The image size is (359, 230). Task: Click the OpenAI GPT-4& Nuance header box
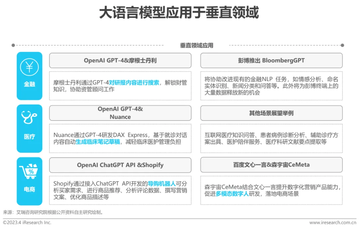tap(120, 113)
